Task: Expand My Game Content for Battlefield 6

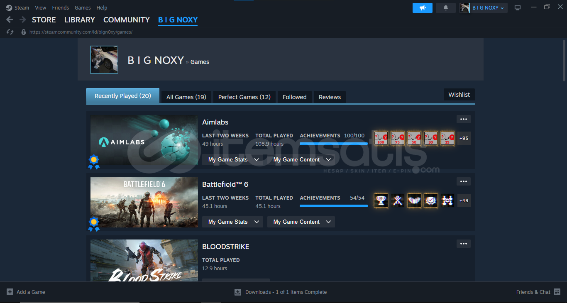Action: [x=301, y=222]
